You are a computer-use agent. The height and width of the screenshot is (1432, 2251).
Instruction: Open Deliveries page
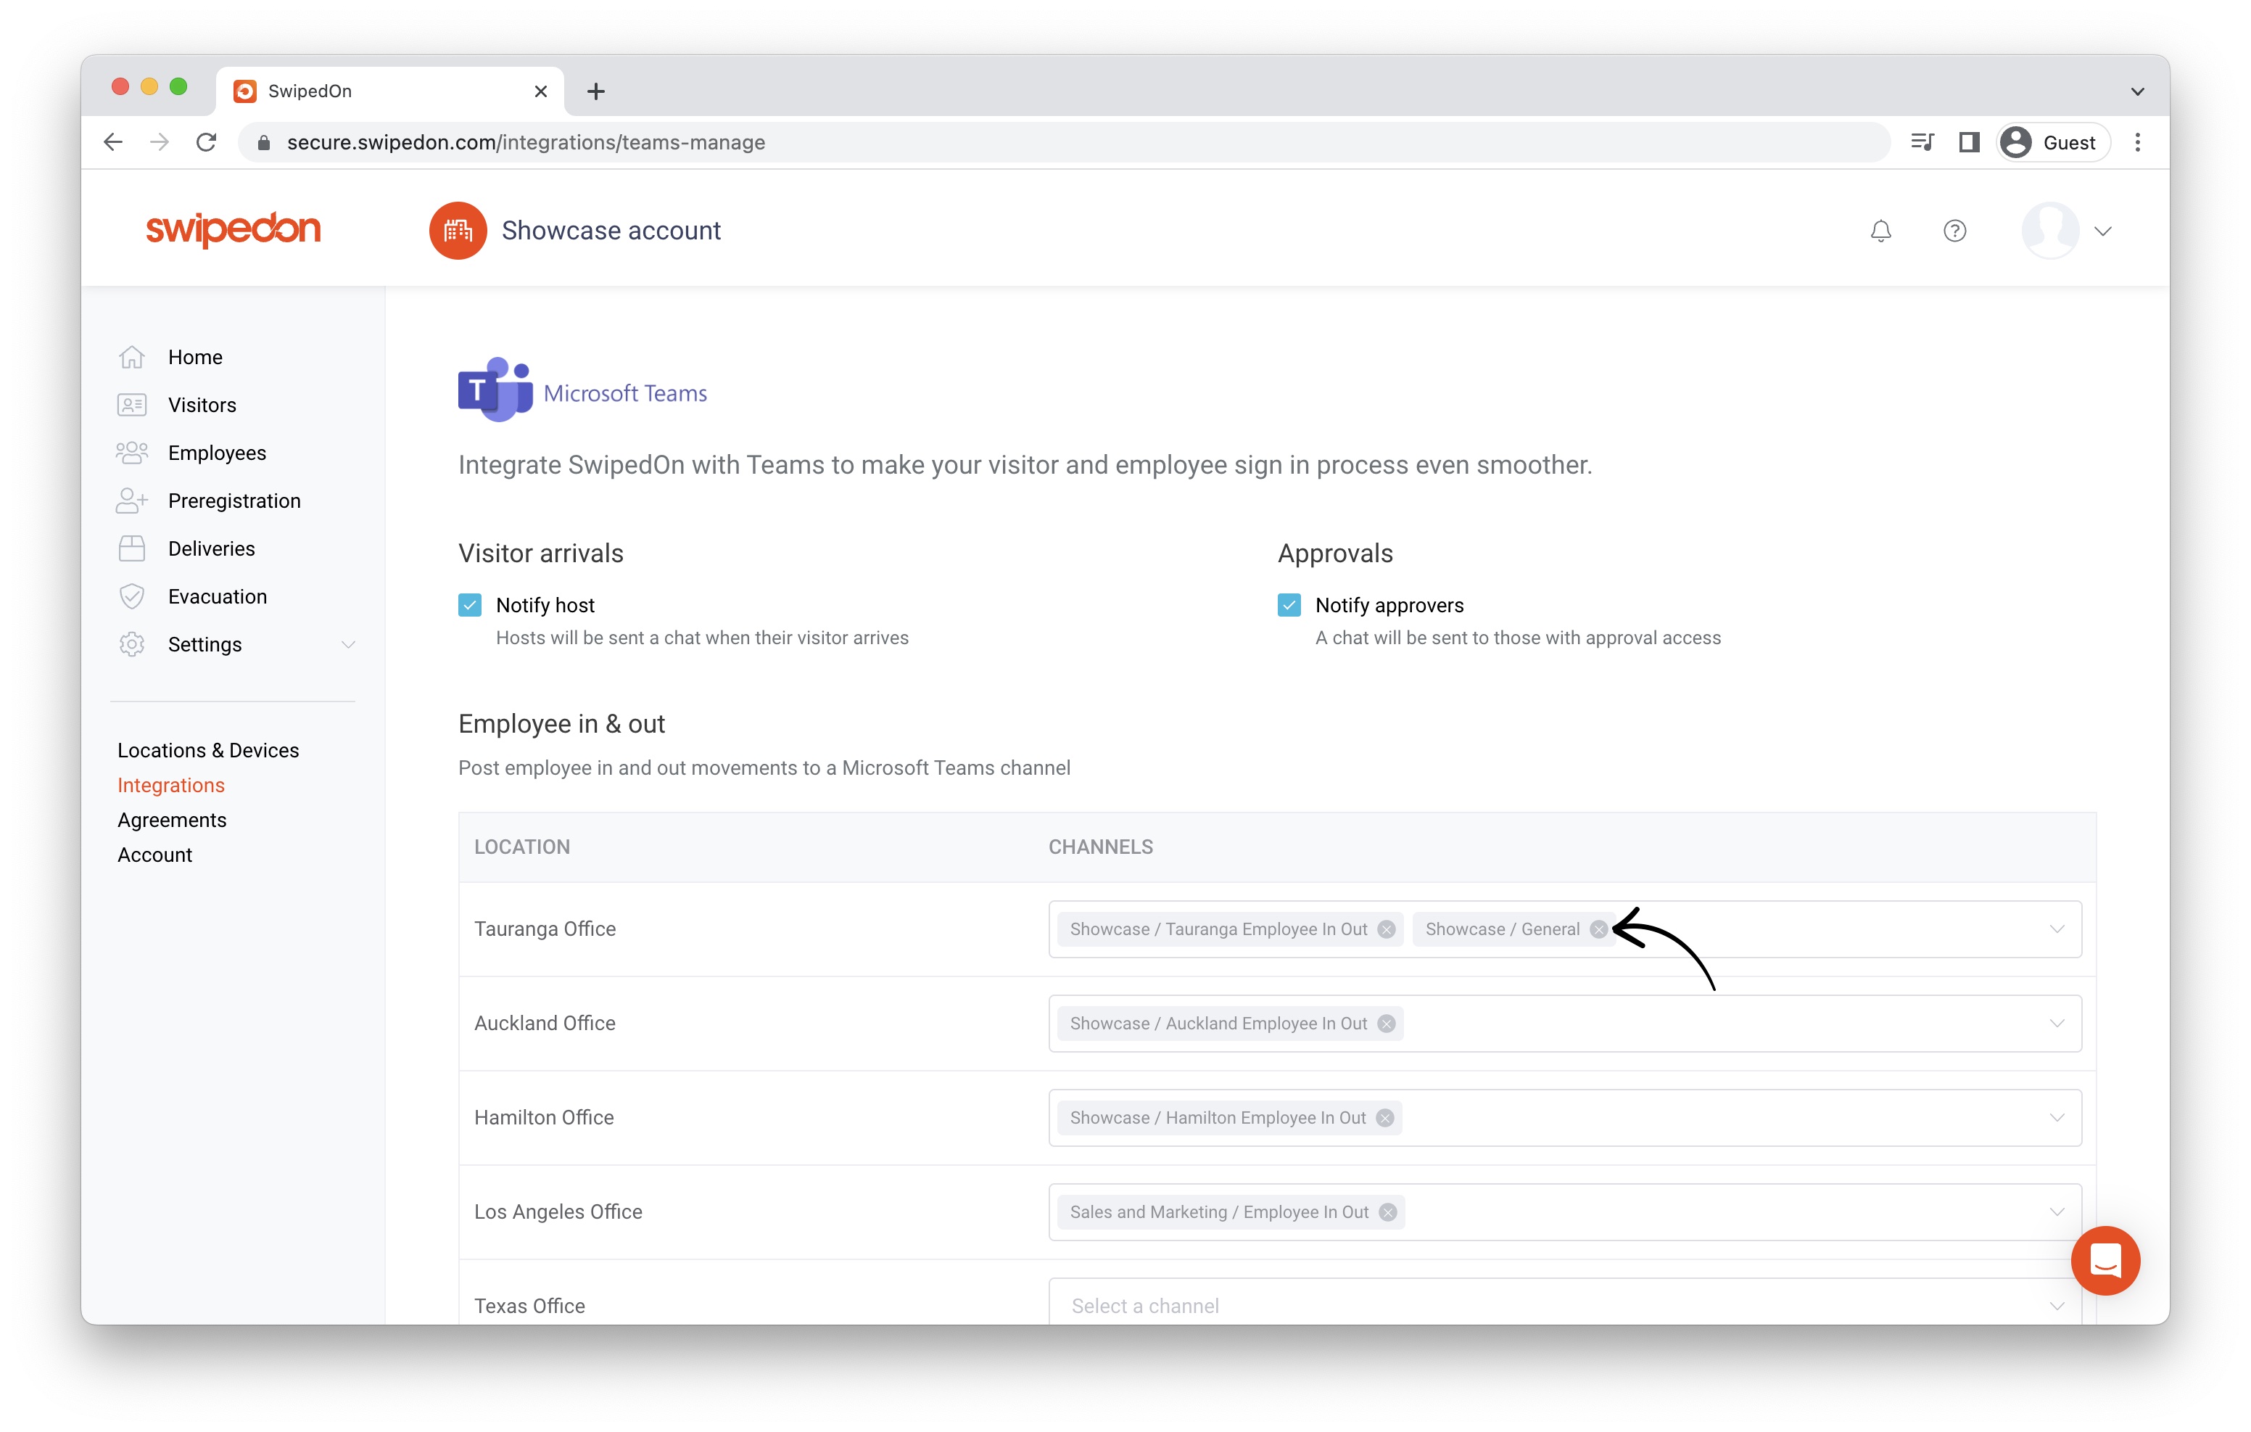click(211, 548)
